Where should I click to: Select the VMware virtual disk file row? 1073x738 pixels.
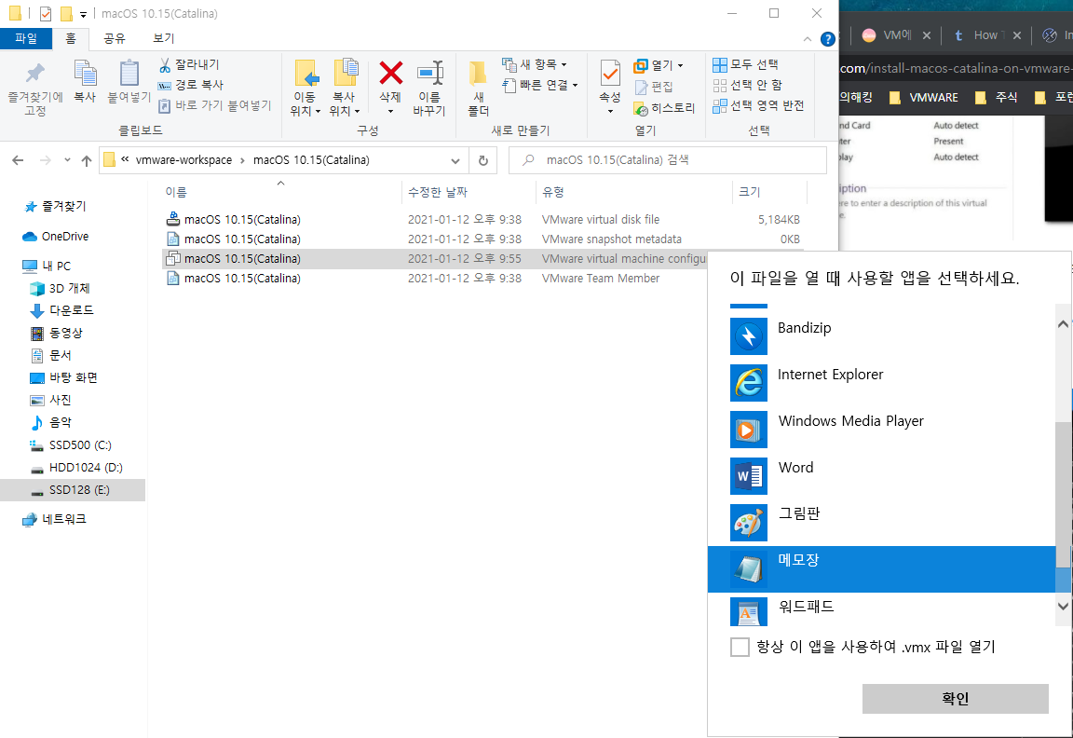(482, 220)
